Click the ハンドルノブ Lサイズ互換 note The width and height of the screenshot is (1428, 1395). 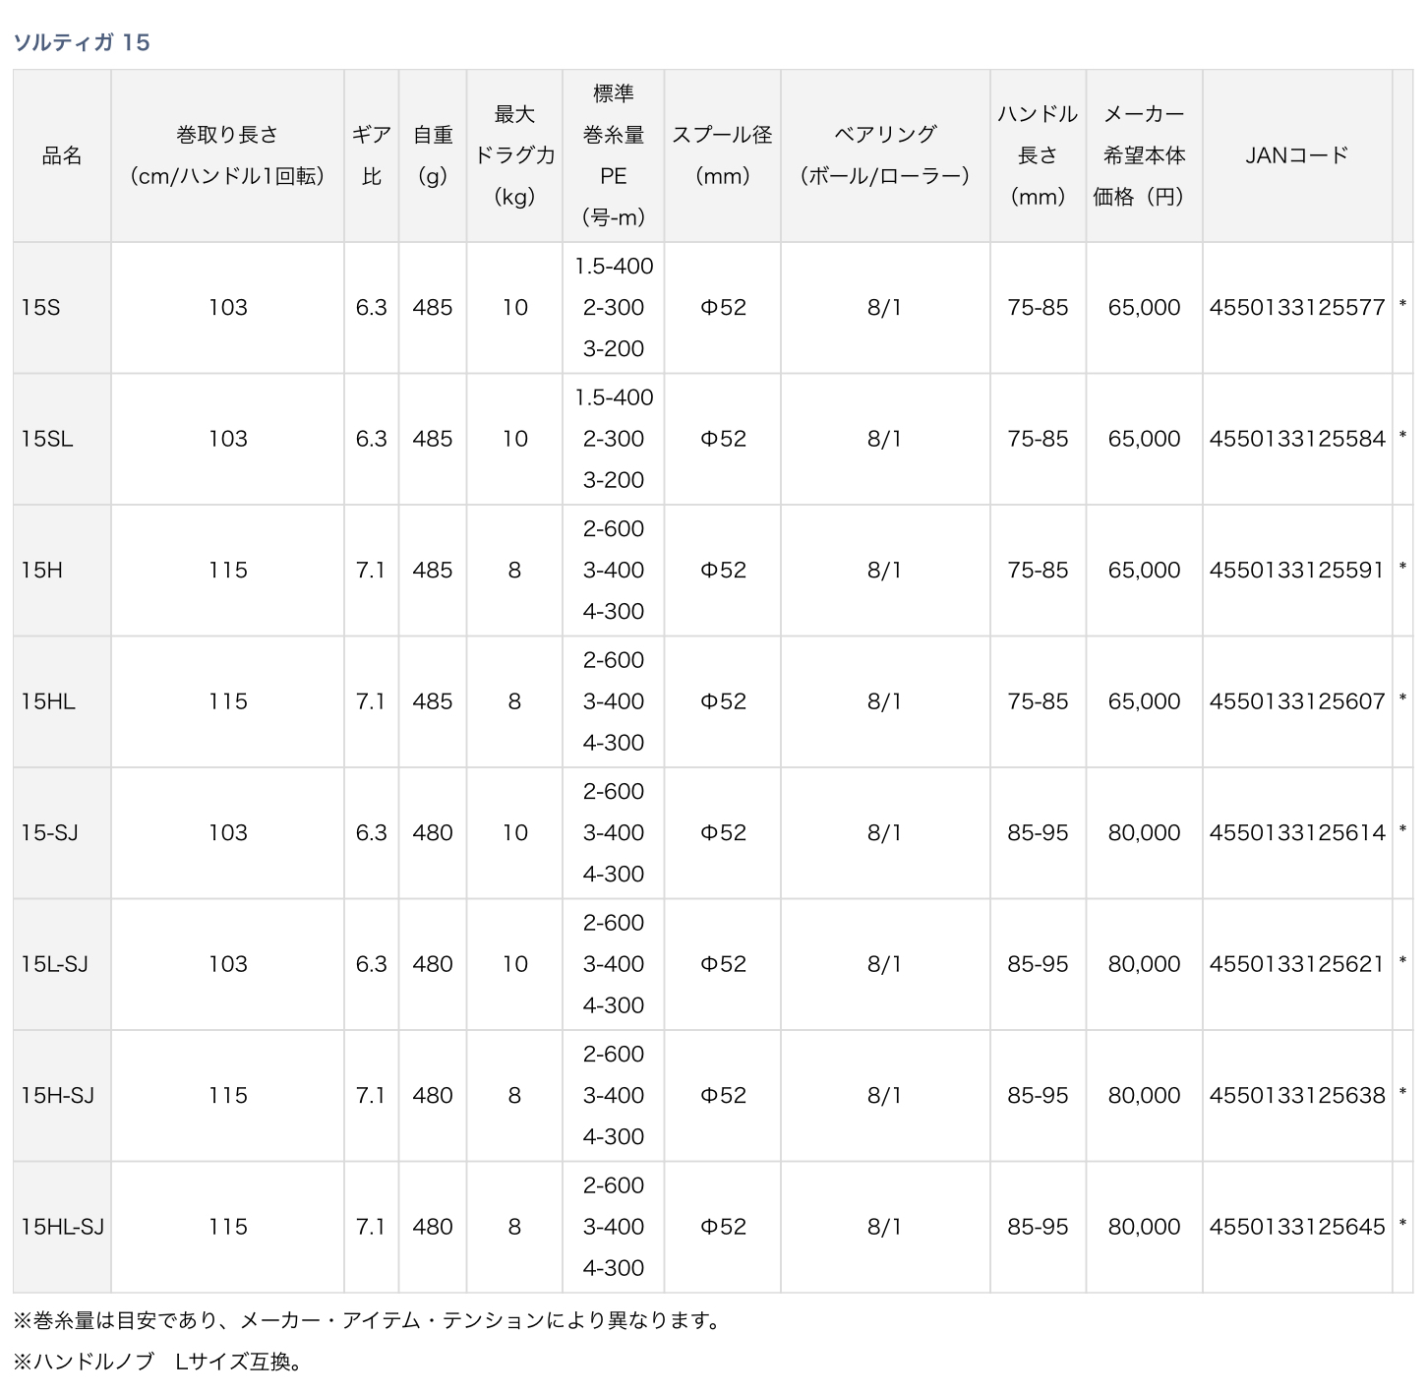point(158,1362)
